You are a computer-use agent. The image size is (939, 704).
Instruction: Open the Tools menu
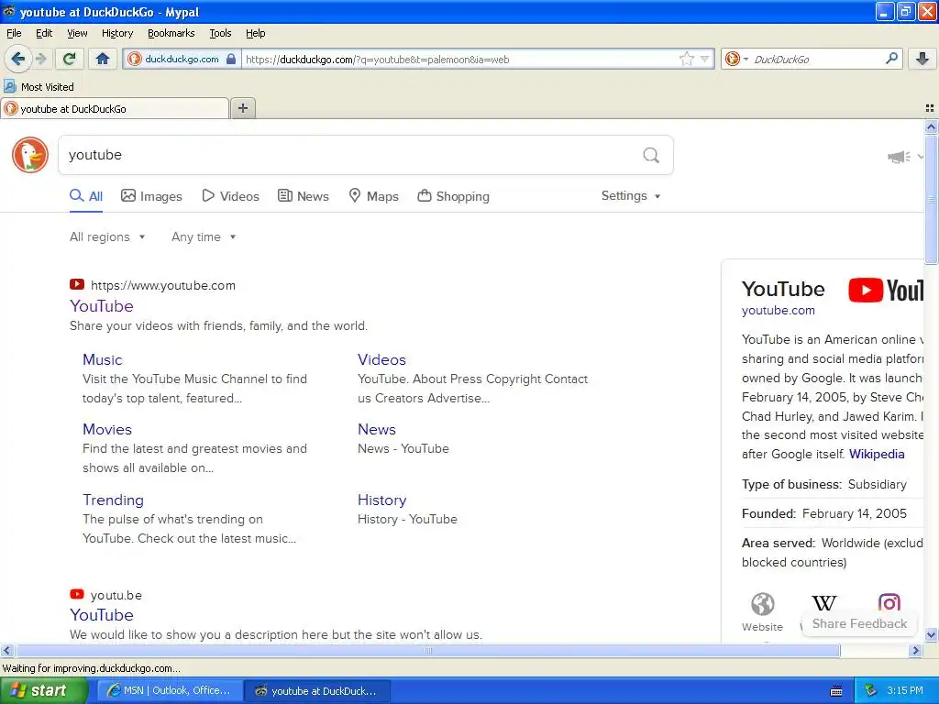click(x=220, y=33)
